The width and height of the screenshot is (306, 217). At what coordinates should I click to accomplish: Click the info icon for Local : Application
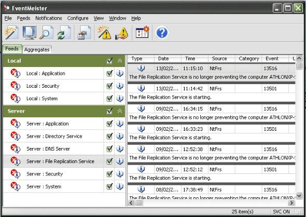pos(120,73)
